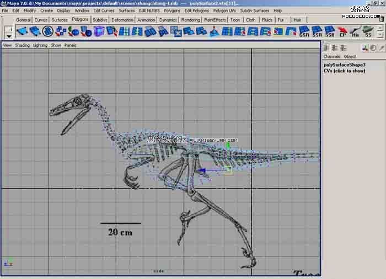
Task: Open the Dynamics shelf tab
Action: 168,20
